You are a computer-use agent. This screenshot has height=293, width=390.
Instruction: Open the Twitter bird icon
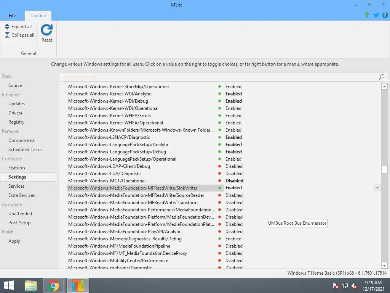(x=376, y=15)
